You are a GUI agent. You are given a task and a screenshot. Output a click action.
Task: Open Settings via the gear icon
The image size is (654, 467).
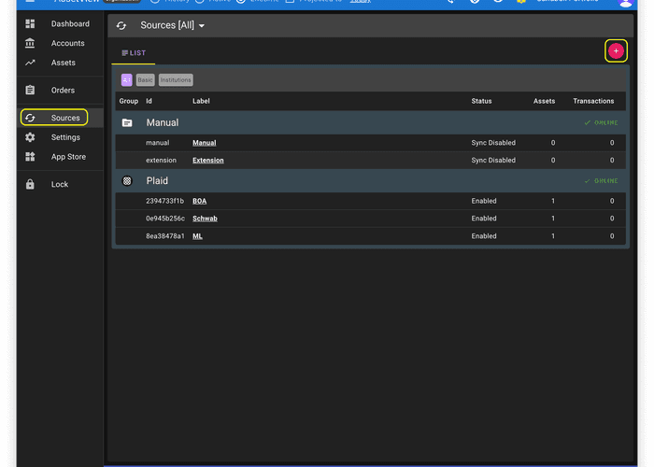point(30,137)
